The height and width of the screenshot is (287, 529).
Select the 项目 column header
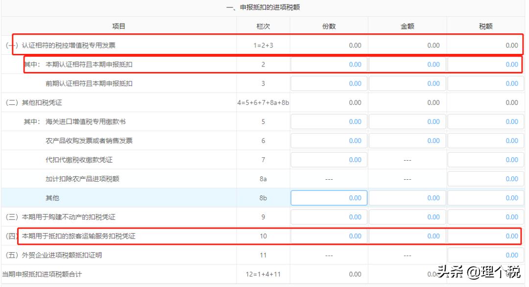click(x=119, y=26)
